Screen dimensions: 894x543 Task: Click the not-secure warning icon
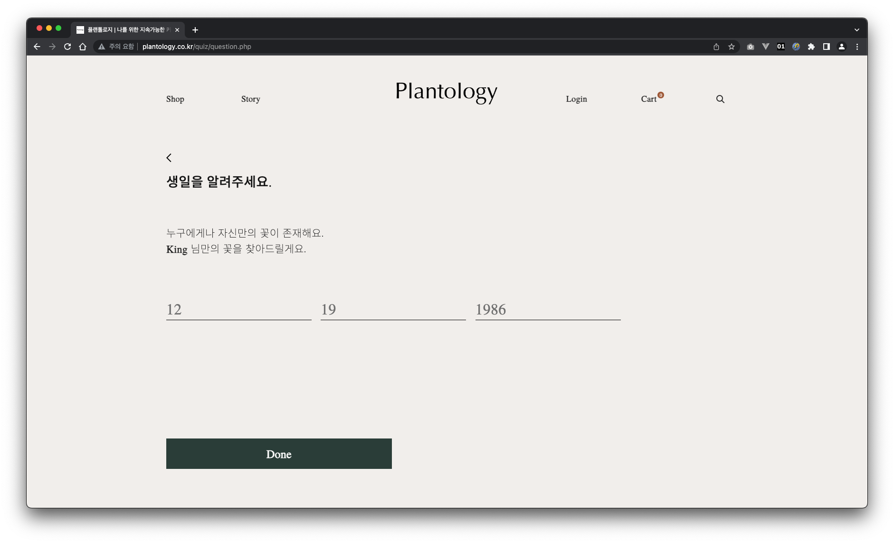(x=102, y=47)
